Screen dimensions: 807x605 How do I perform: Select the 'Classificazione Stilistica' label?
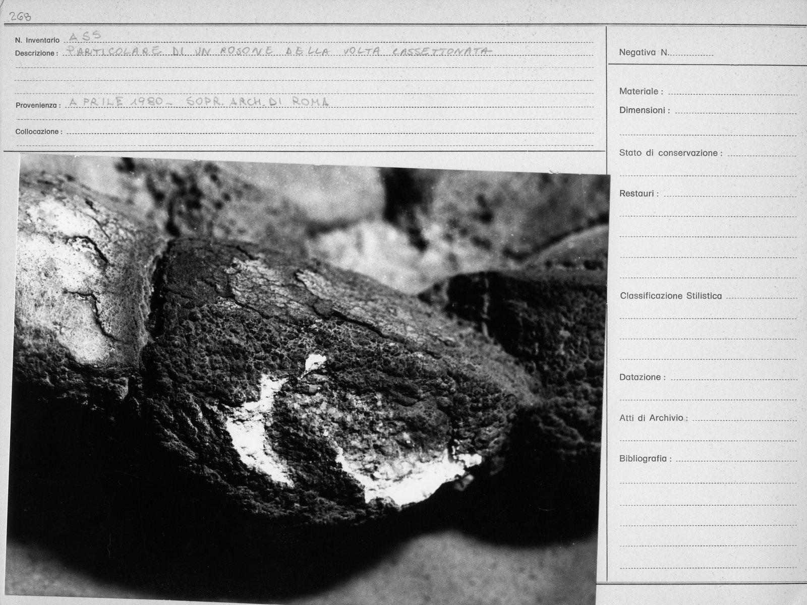[671, 296]
